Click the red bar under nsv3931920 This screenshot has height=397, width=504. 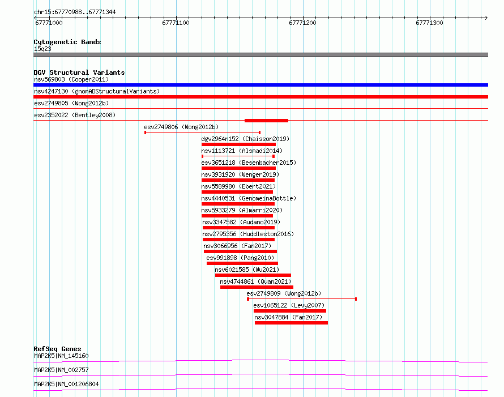pyautogui.click(x=238, y=180)
